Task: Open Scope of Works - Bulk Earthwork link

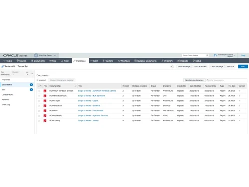Action: click(91, 96)
